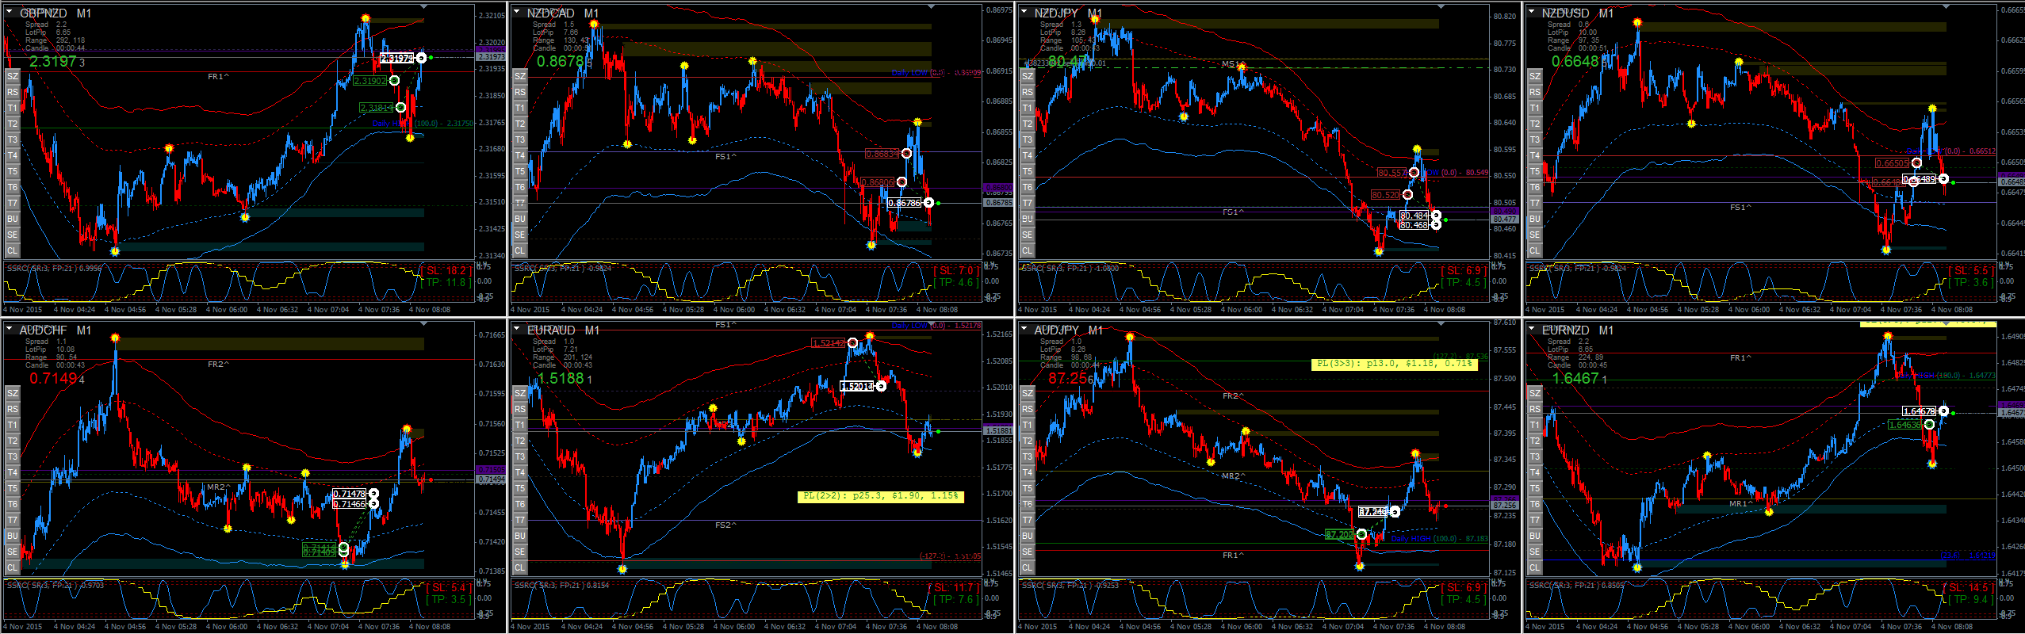Click the FR2^ level label on AUDJPY
Screen dimensions: 2025x634
[x=1233, y=395]
